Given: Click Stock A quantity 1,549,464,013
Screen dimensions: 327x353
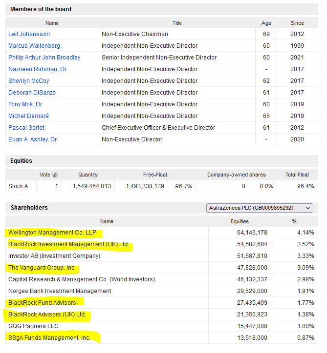Looking at the screenshot, I should pos(91,186).
